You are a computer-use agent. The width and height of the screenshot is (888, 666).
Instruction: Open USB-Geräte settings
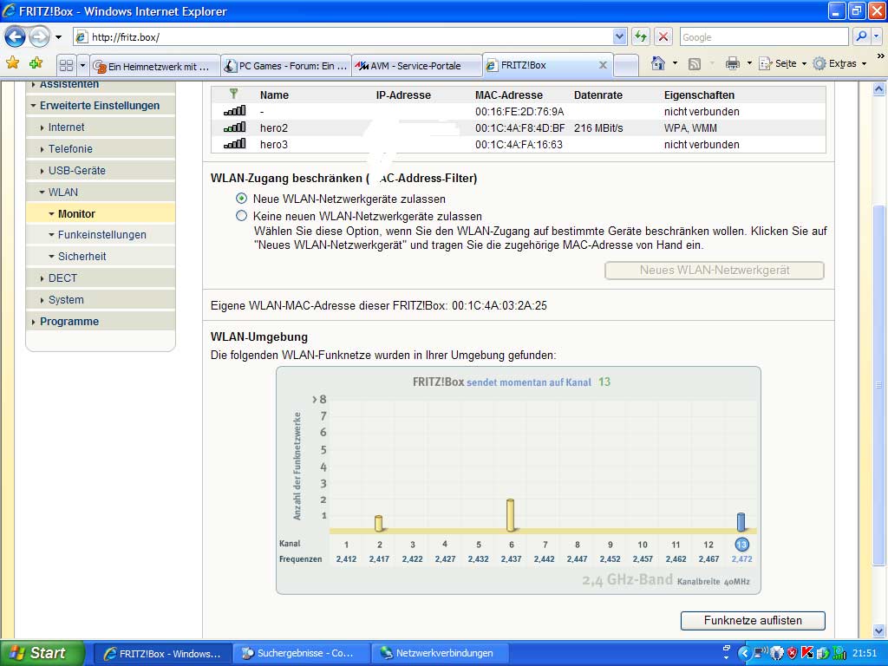point(101,171)
